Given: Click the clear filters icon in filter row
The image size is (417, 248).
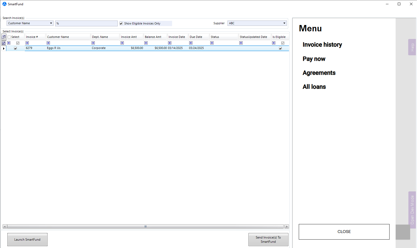Looking at the screenshot, I should (4, 43).
